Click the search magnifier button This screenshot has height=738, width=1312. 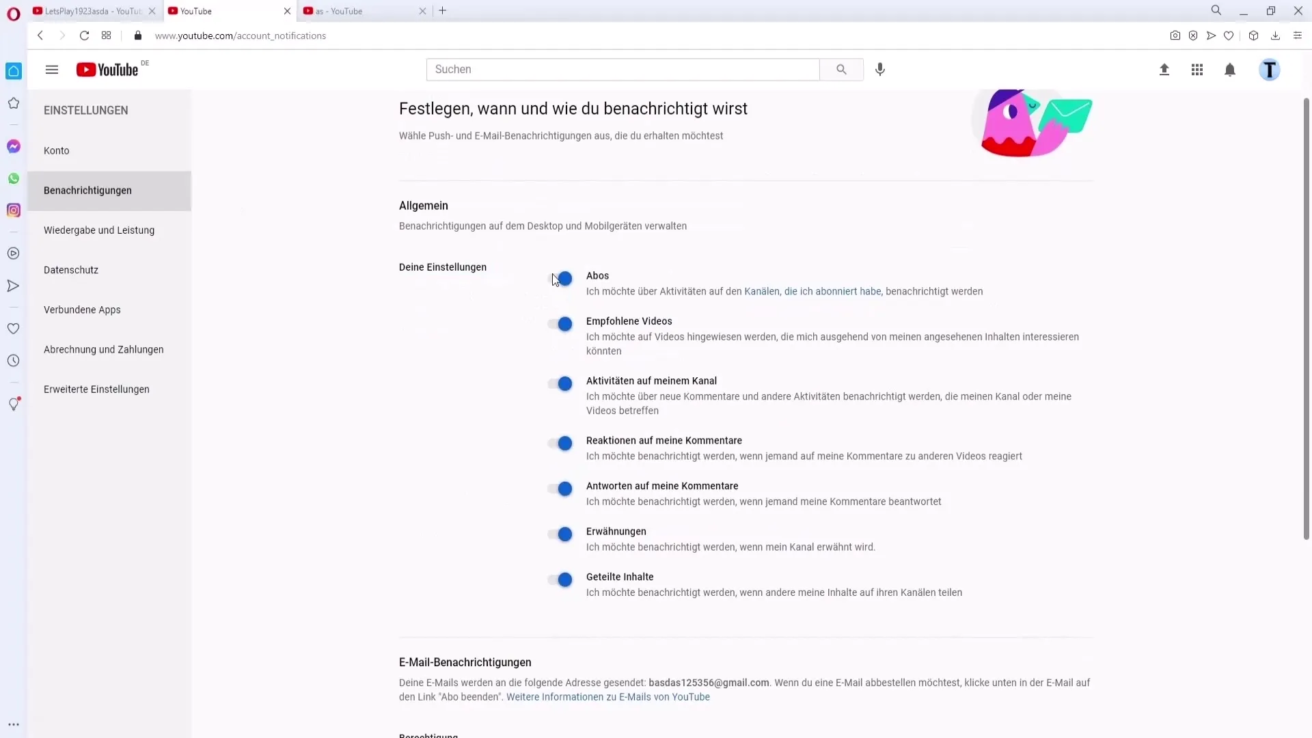point(841,70)
